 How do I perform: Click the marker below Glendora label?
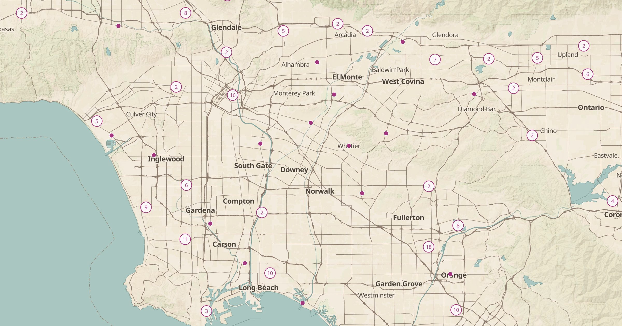coord(402,42)
